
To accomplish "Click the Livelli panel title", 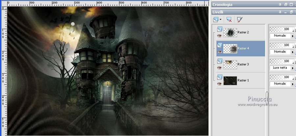I will [218, 12].
